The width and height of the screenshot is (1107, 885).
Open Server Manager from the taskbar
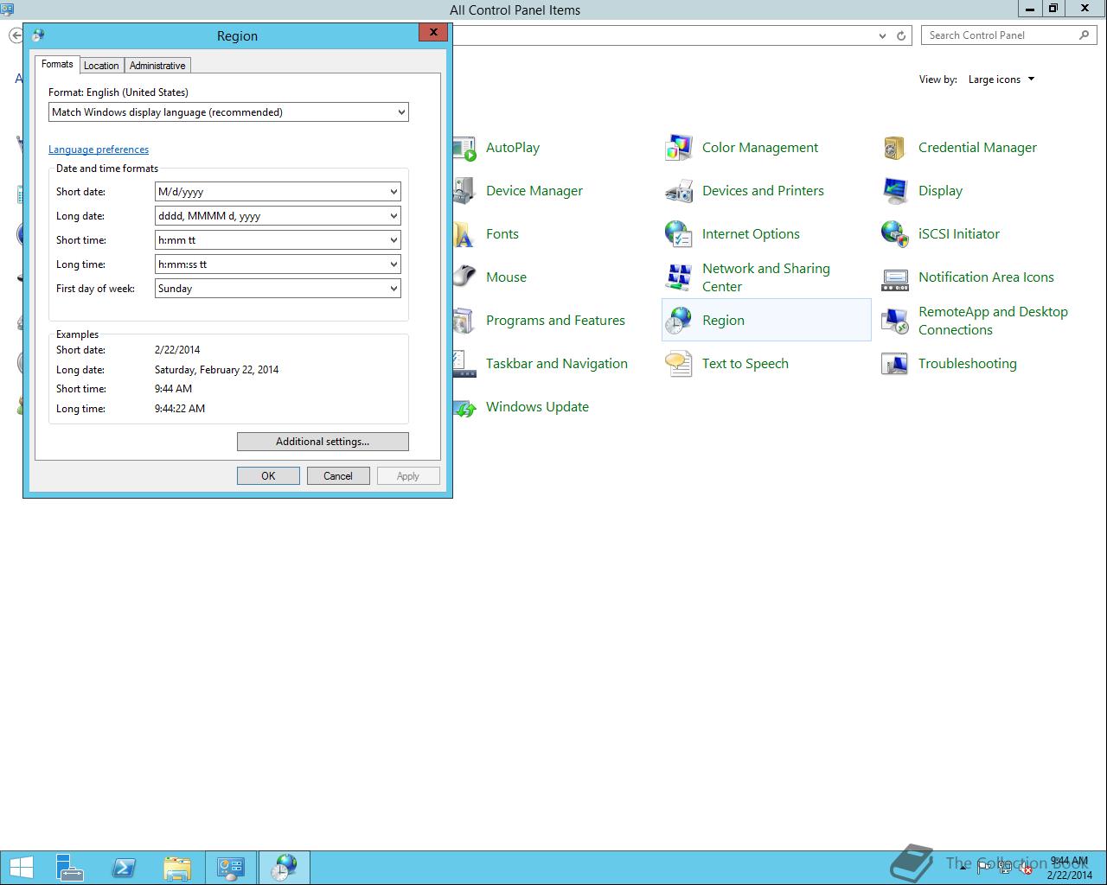[x=69, y=868]
